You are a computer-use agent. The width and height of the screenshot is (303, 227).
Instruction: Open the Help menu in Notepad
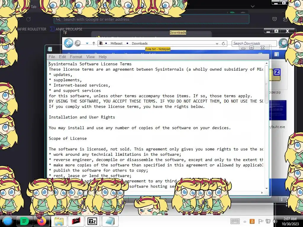[103, 57]
